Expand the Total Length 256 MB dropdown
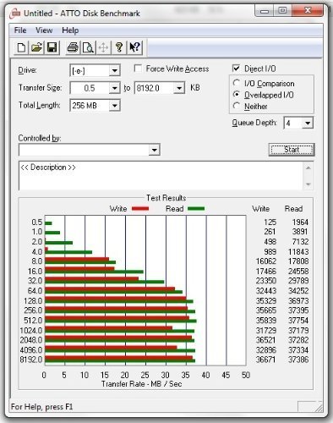 (x=115, y=106)
